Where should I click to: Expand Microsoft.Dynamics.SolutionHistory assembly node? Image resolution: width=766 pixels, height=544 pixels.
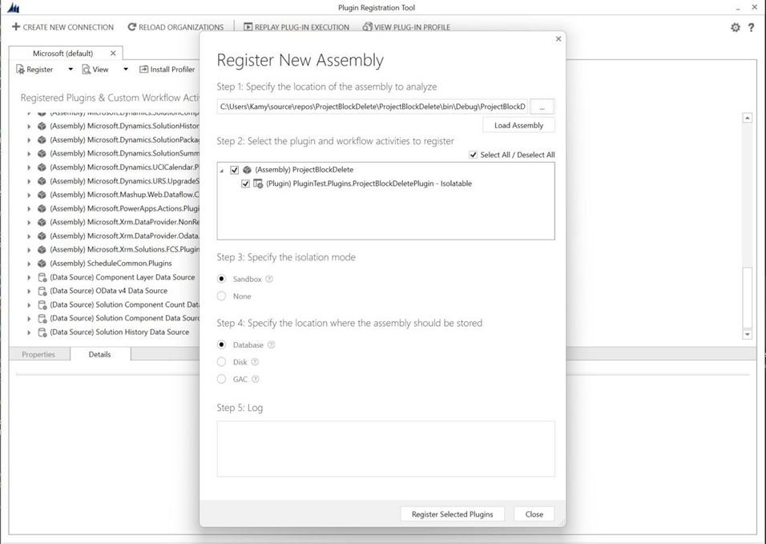(29, 126)
